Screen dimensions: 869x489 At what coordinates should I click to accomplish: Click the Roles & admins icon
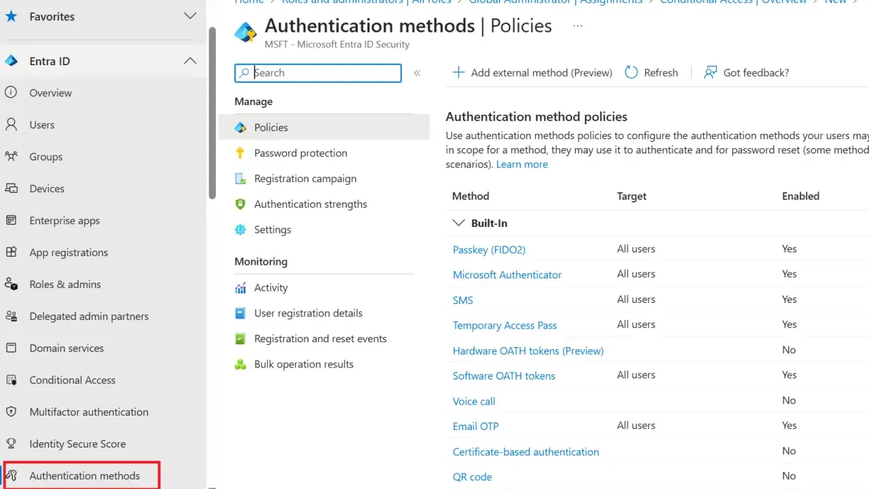pyautogui.click(x=11, y=284)
